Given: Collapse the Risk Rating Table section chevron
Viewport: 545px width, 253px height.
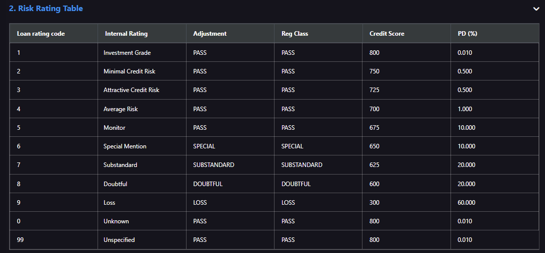Looking at the screenshot, I should [536, 9].
